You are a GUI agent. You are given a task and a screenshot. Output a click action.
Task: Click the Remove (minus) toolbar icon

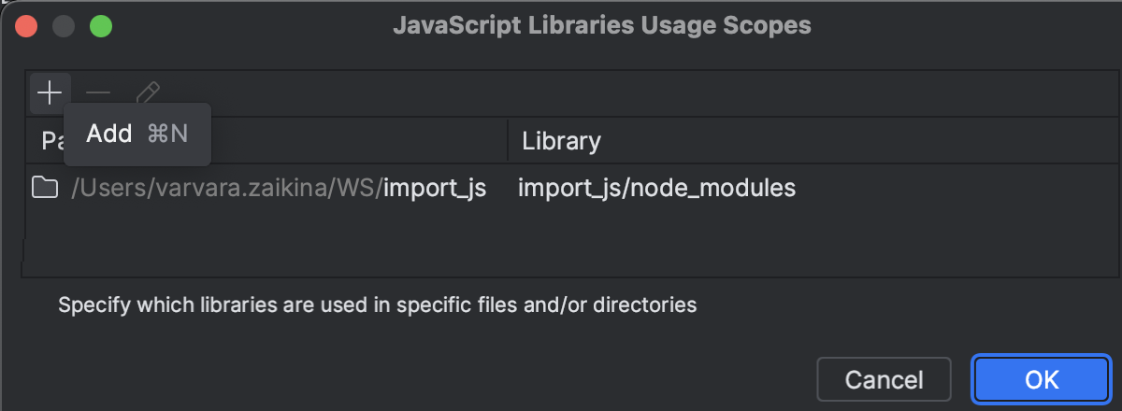(x=98, y=92)
